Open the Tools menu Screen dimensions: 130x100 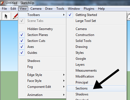60,9
